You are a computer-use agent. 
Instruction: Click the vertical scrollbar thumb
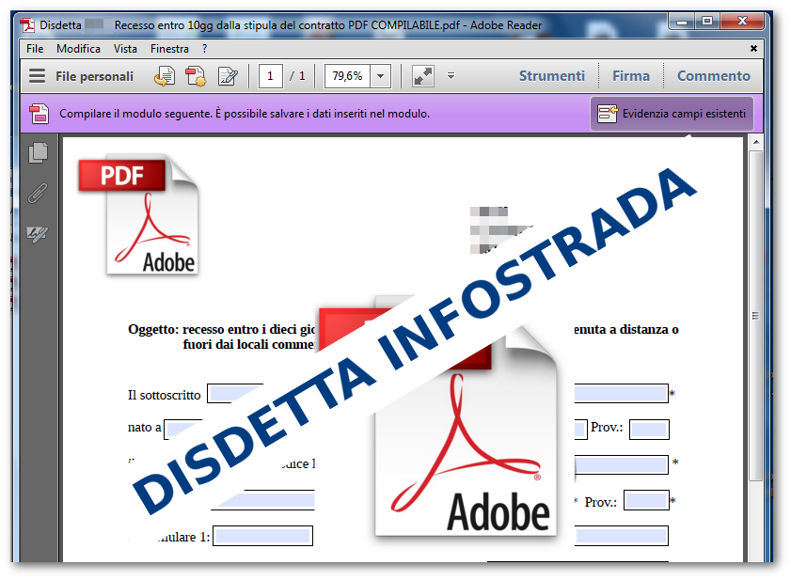(x=755, y=315)
